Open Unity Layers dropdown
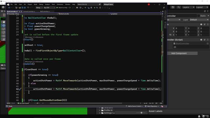 point(188,7)
